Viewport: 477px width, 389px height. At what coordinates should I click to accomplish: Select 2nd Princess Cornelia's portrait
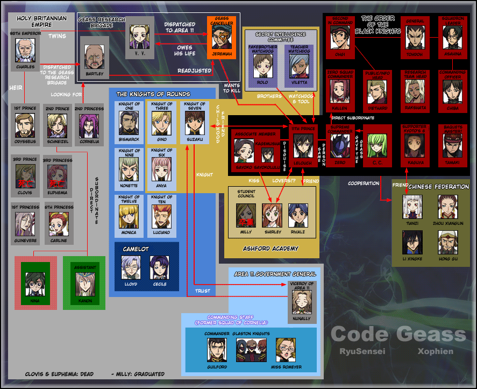89,126
